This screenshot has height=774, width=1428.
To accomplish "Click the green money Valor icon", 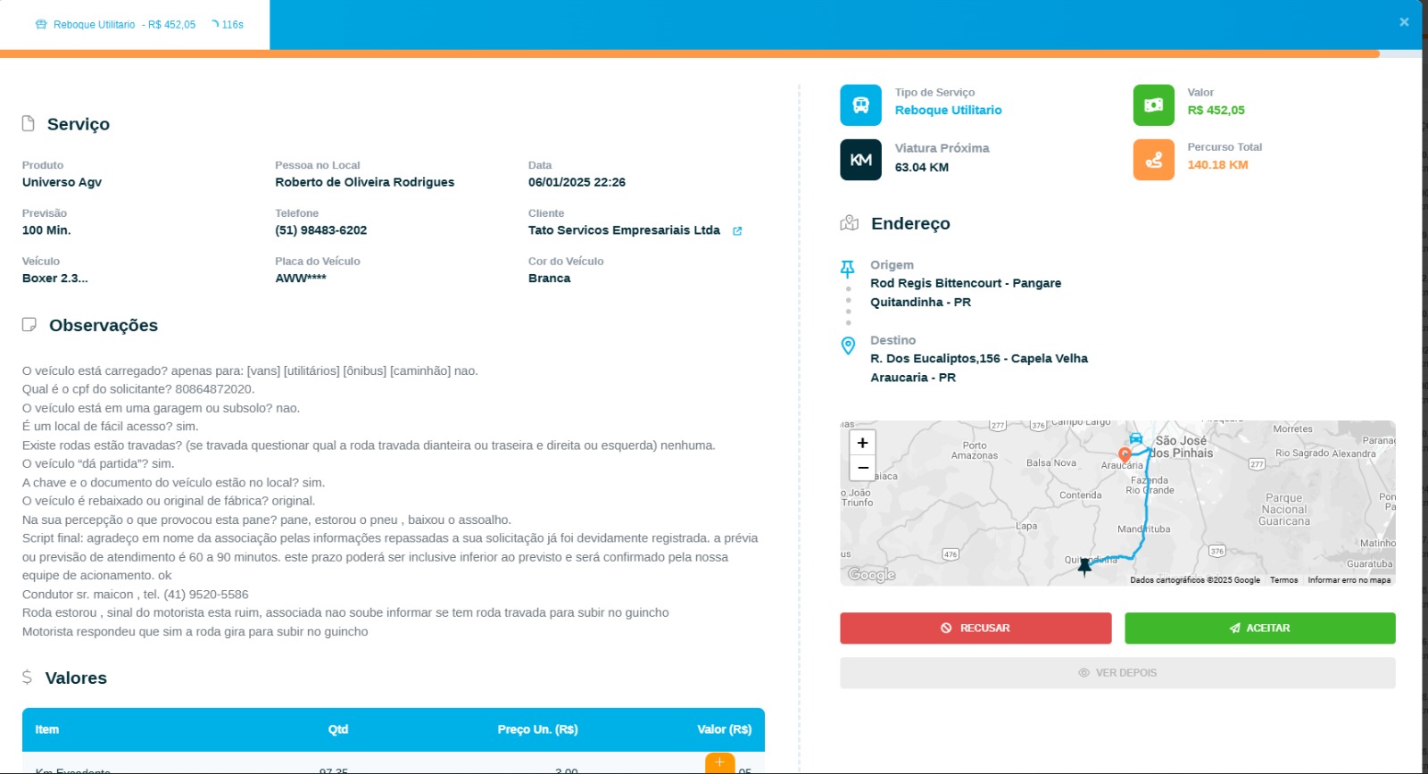I will pyautogui.click(x=1154, y=105).
